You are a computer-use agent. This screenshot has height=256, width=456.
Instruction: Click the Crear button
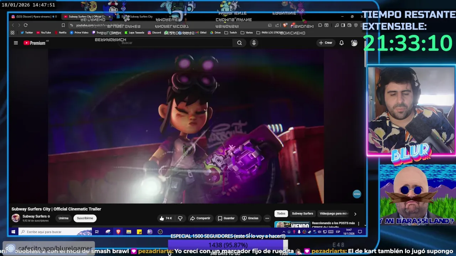pos(326,43)
